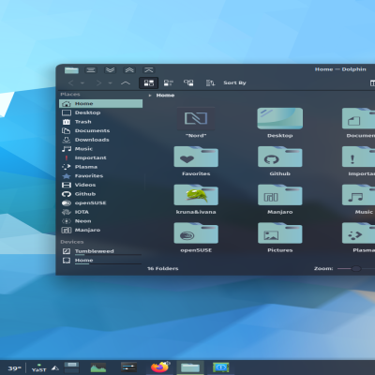This screenshot has height=375, width=375.
Task: Open the settings sliders app in taskbar
Action: (x=128, y=367)
